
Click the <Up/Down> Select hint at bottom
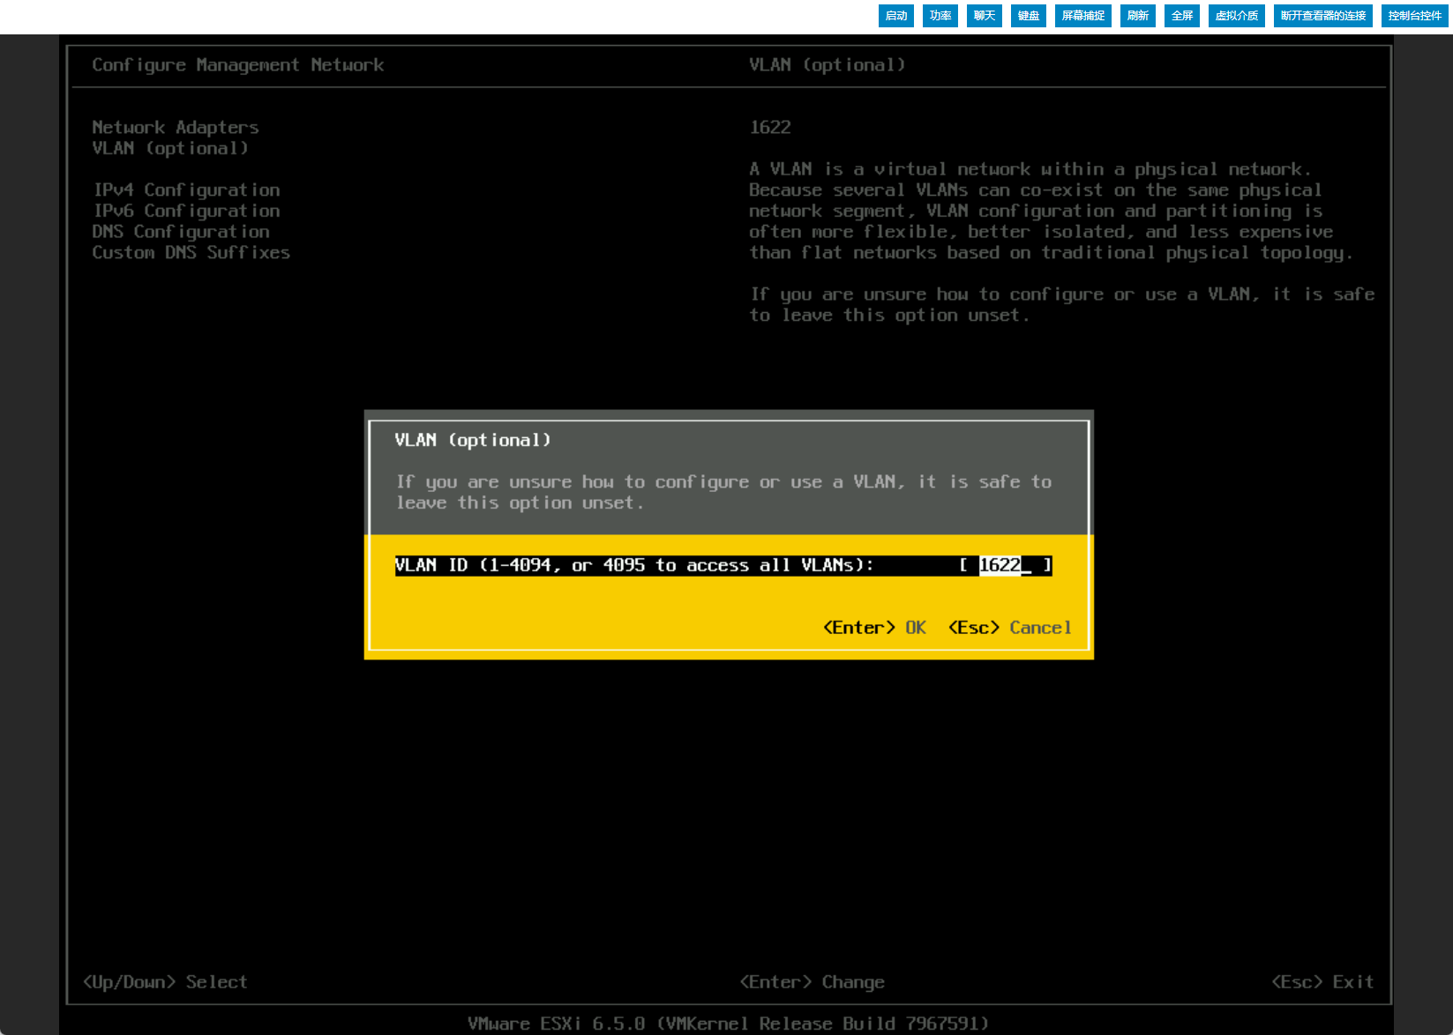pos(165,982)
